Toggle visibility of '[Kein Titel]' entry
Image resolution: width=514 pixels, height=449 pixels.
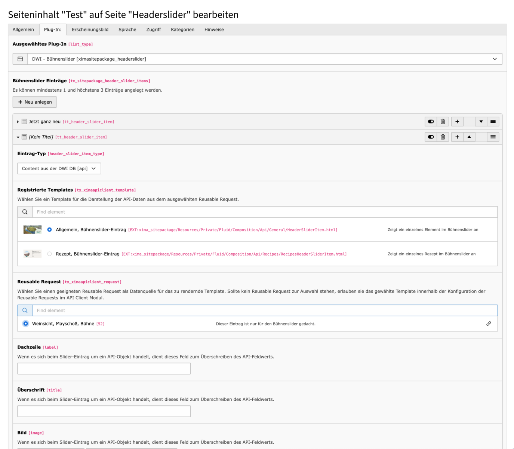pos(431,137)
